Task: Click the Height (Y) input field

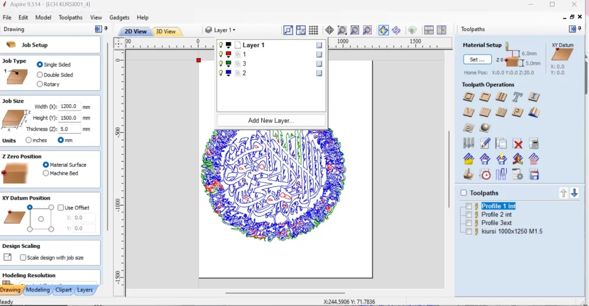Action: point(70,117)
